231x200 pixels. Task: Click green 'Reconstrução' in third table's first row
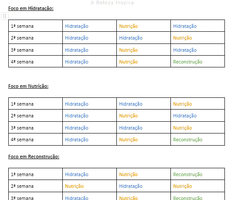pyautogui.click(x=188, y=175)
